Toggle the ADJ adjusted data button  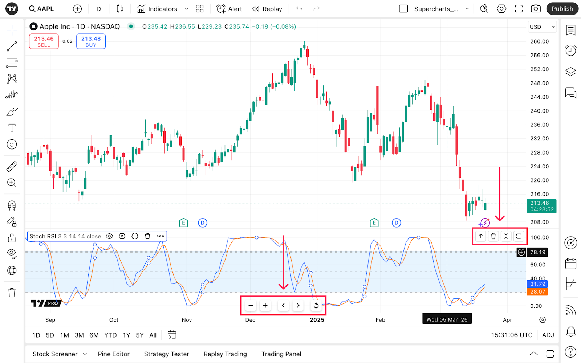(x=548, y=335)
